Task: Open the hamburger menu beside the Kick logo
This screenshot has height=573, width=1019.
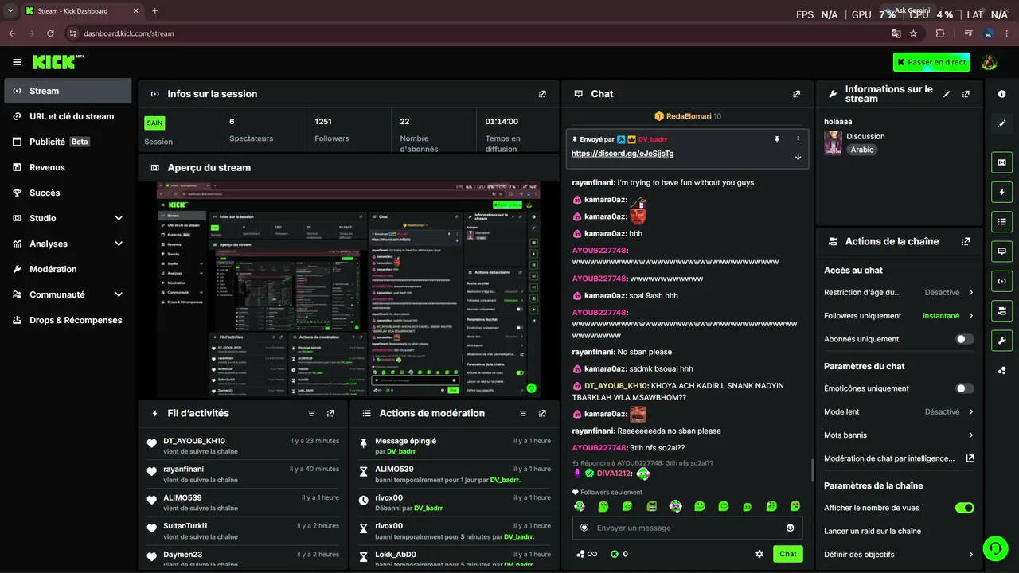Action: [x=17, y=62]
